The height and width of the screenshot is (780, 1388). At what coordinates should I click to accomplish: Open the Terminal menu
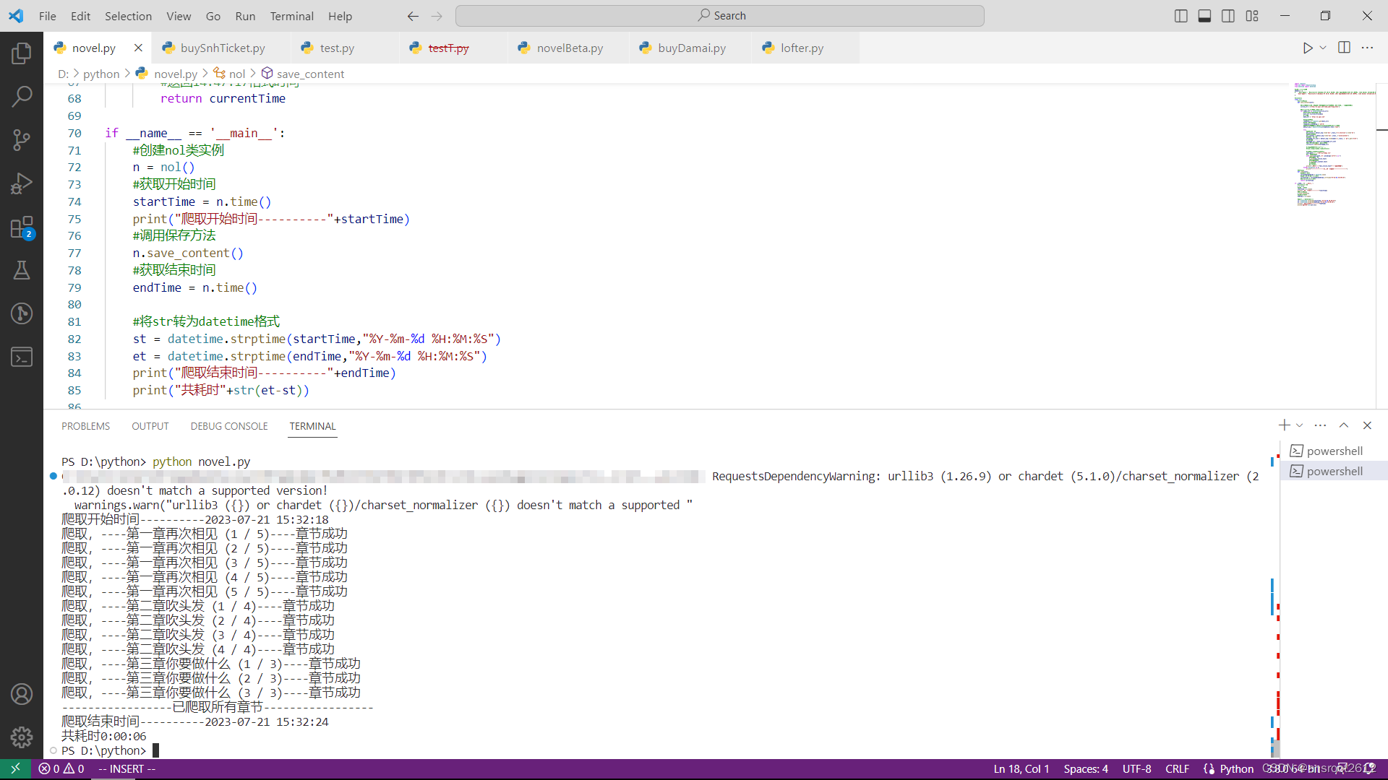[x=291, y=16]
